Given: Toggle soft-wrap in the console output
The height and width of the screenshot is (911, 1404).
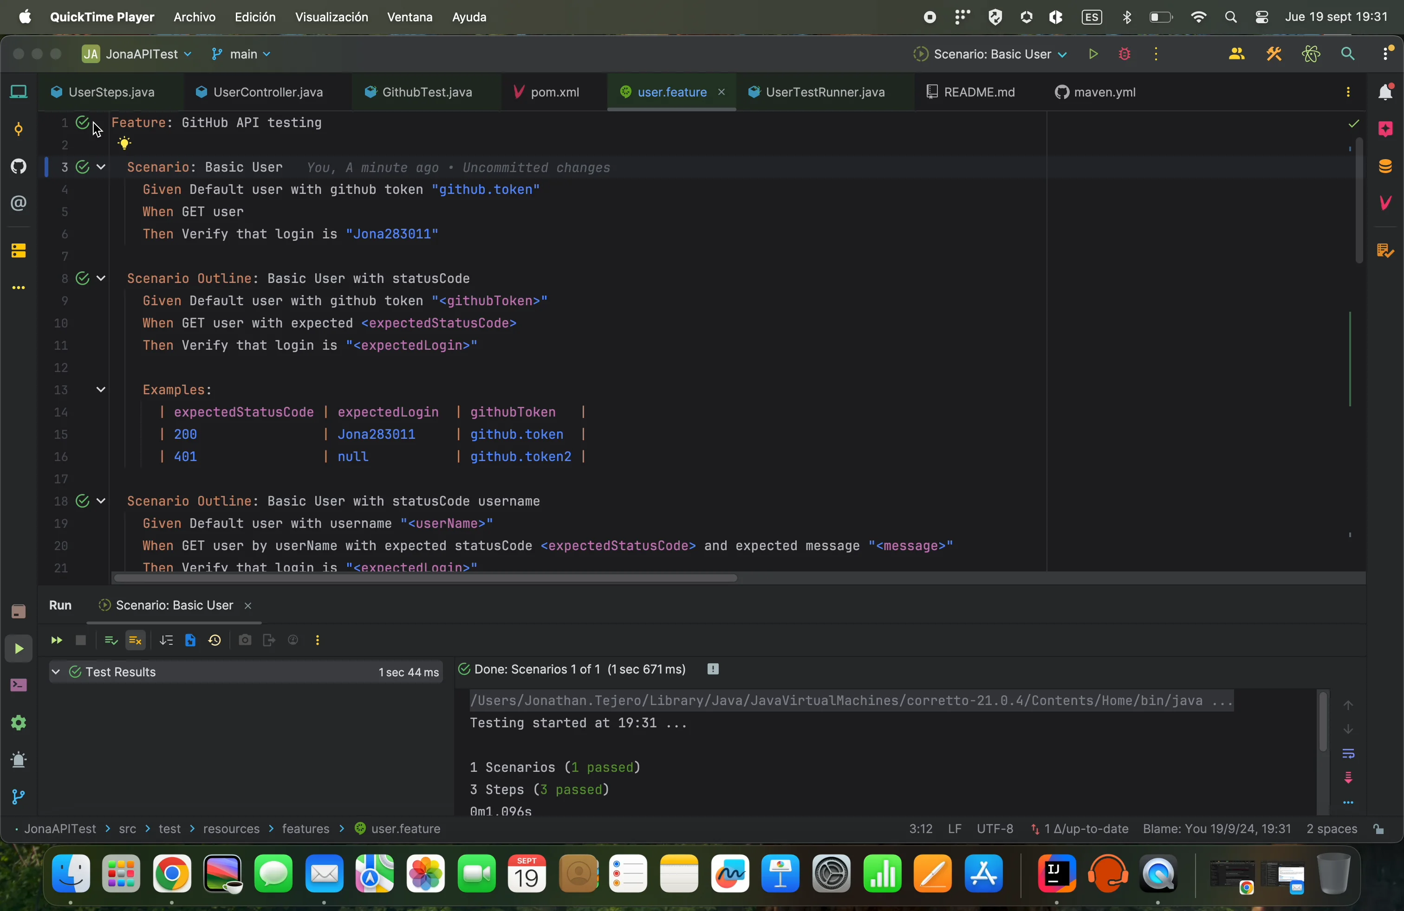Looking at the screenshot, I should (x=1349, y=754).
